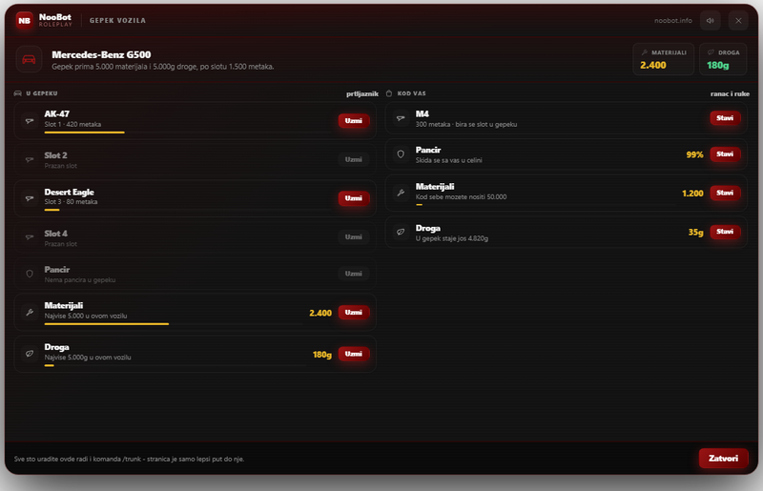This screenshot has height=491, width=763.
Task: Mute sound with the speaker icon
Action: pos(710,20)
